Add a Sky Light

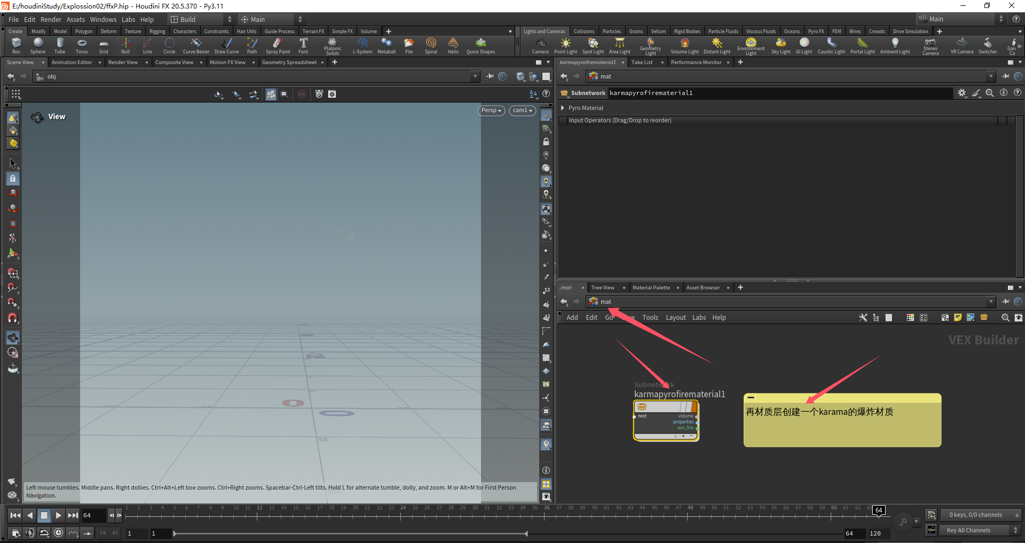pos(781,46)
